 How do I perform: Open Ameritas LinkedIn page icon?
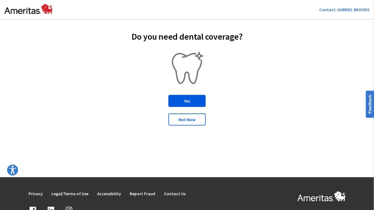(51, 208)
